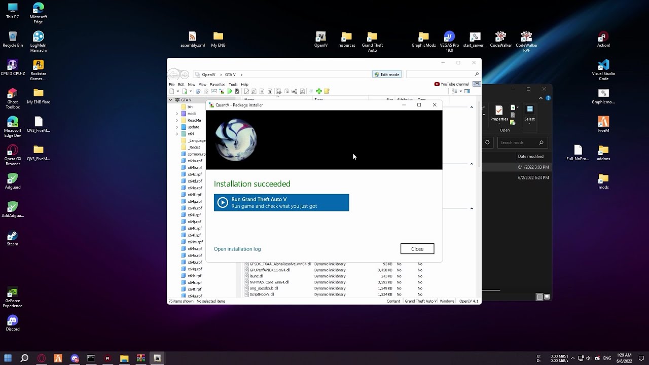The height and width of the screenshot is (365, 649).
Task: Open CodeWalker RPF desktop shortcut
Action: [x=526, y=42]
